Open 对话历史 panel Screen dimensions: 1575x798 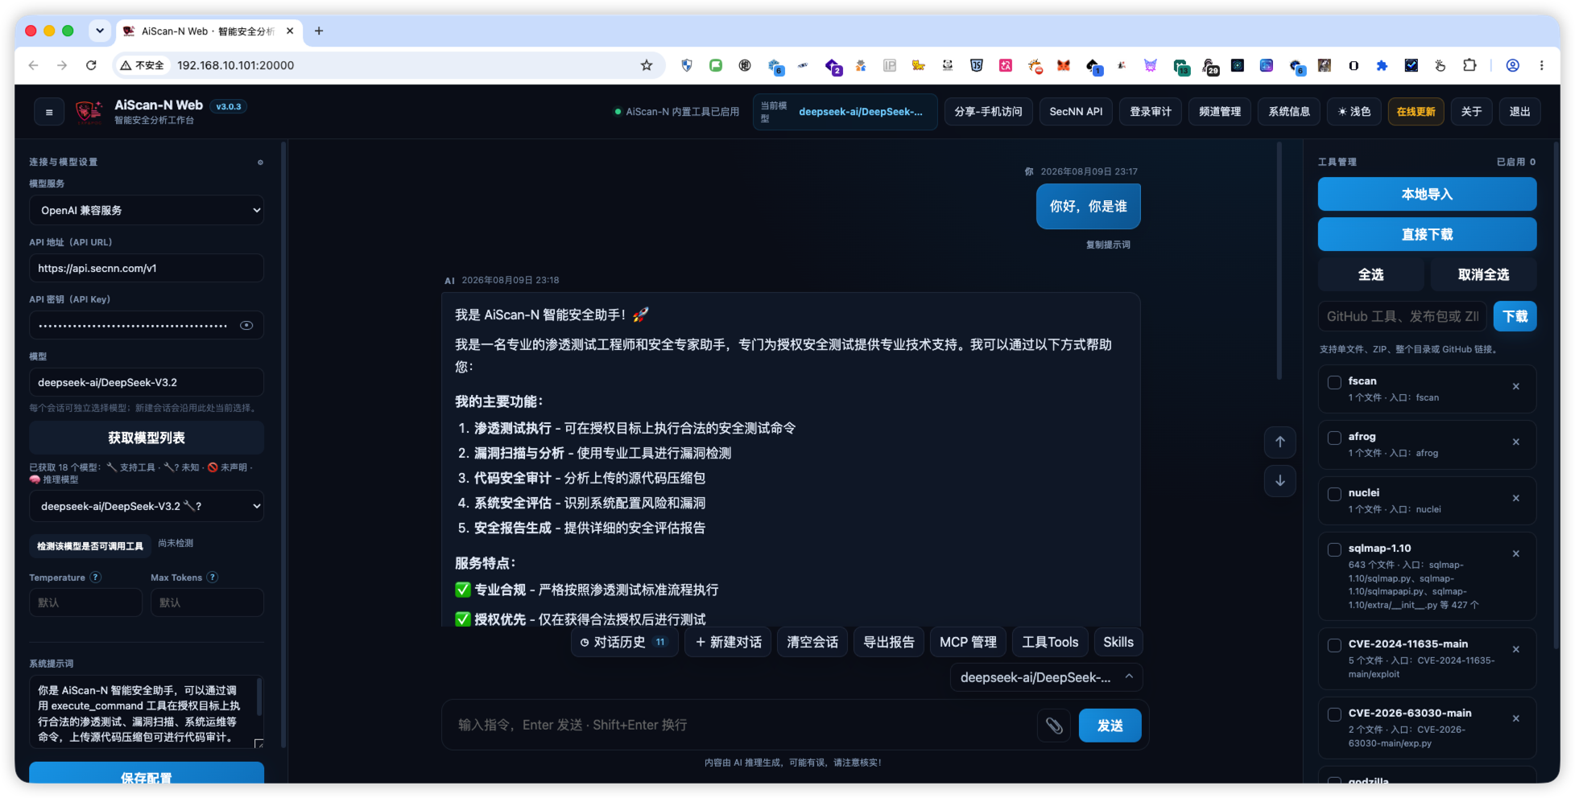[x=624, y=643]
